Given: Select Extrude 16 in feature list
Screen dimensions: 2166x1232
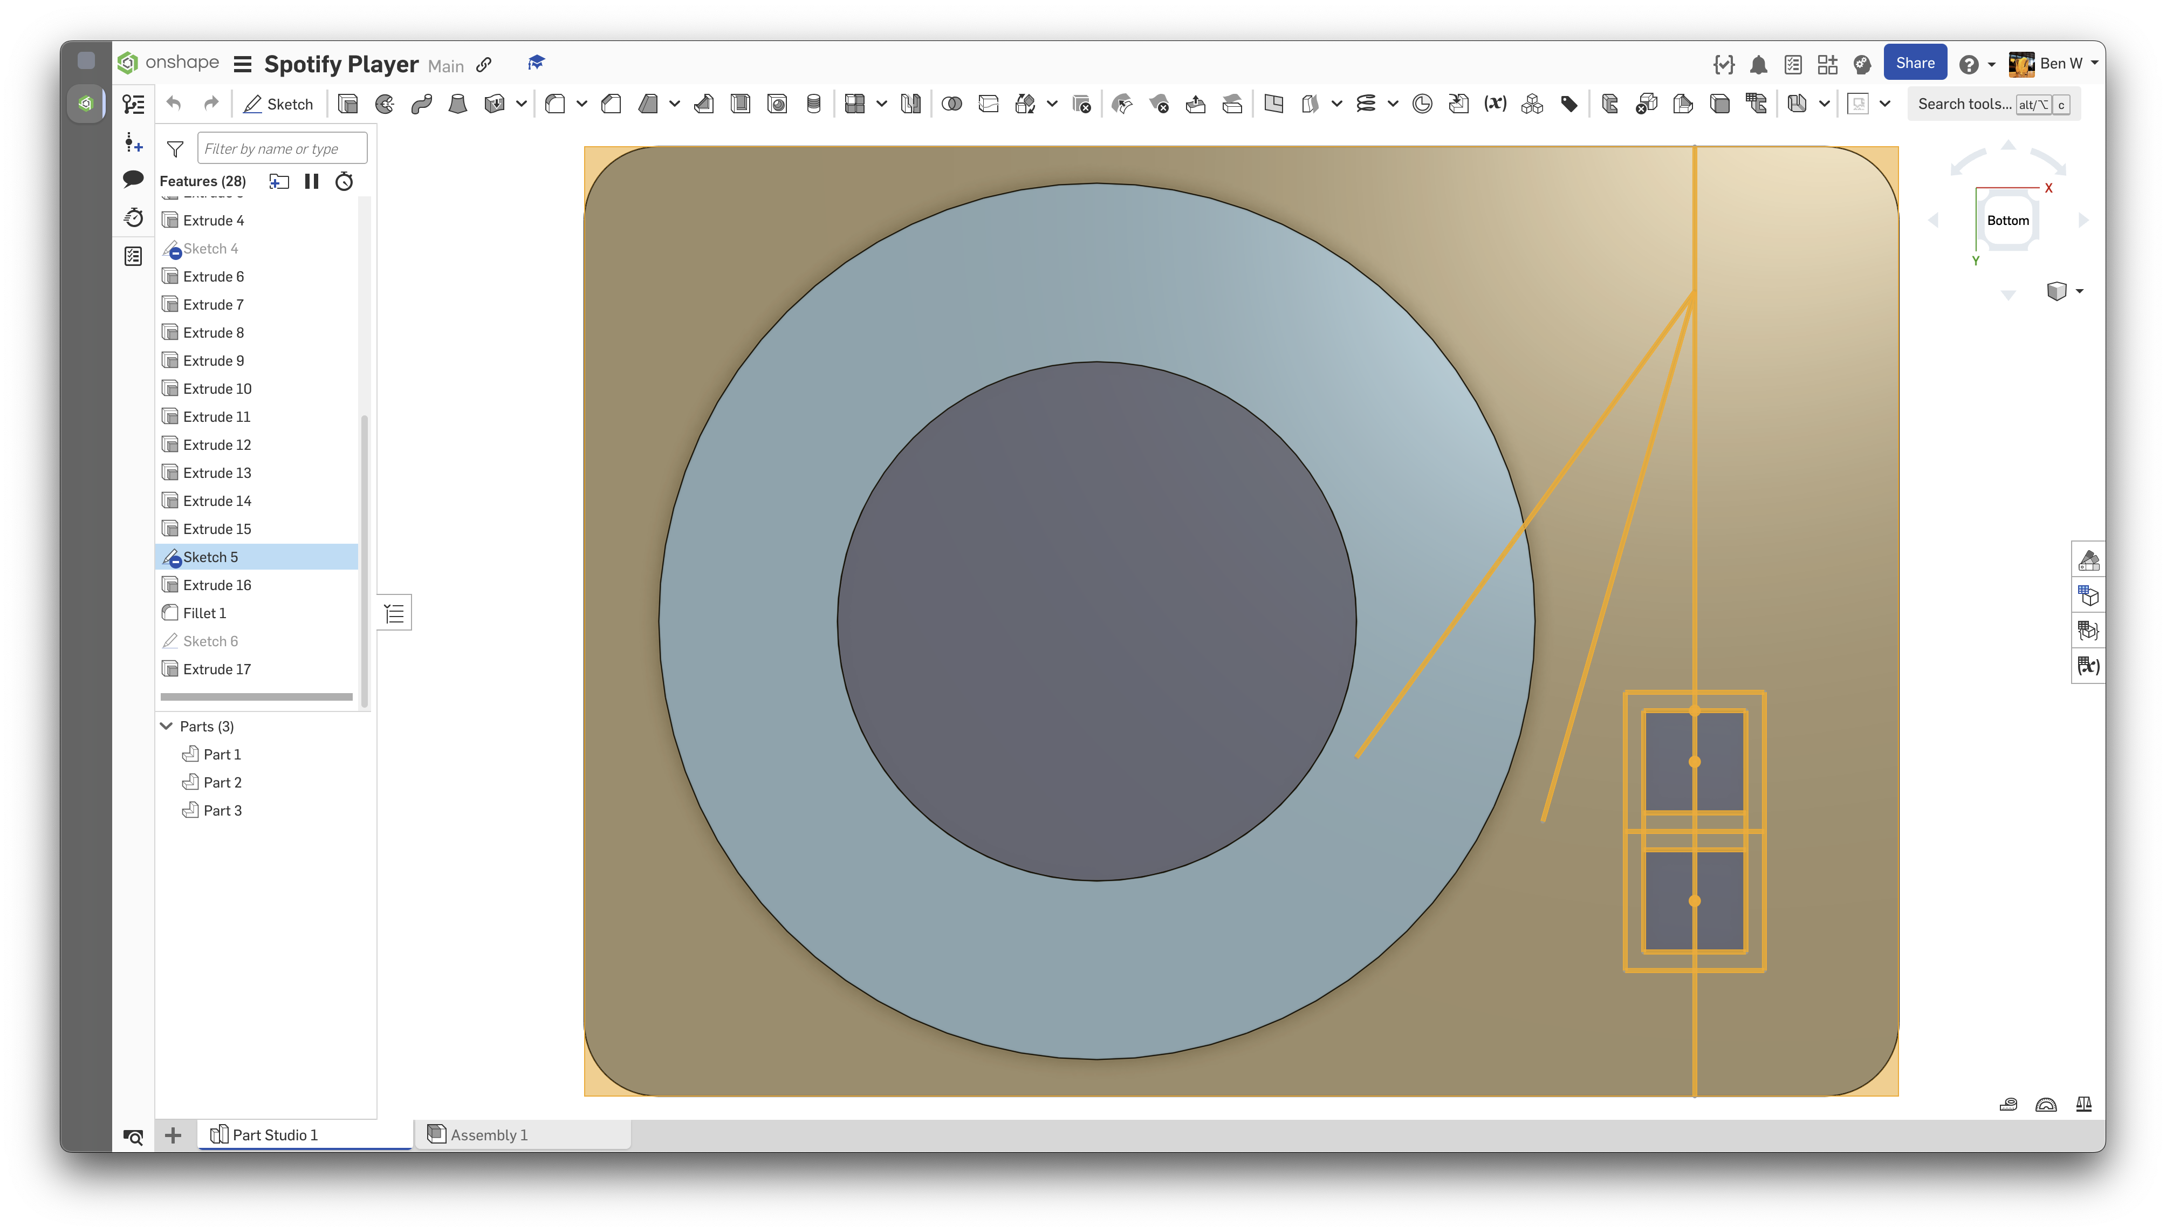Looking at the screenshot, I should 217,585.
